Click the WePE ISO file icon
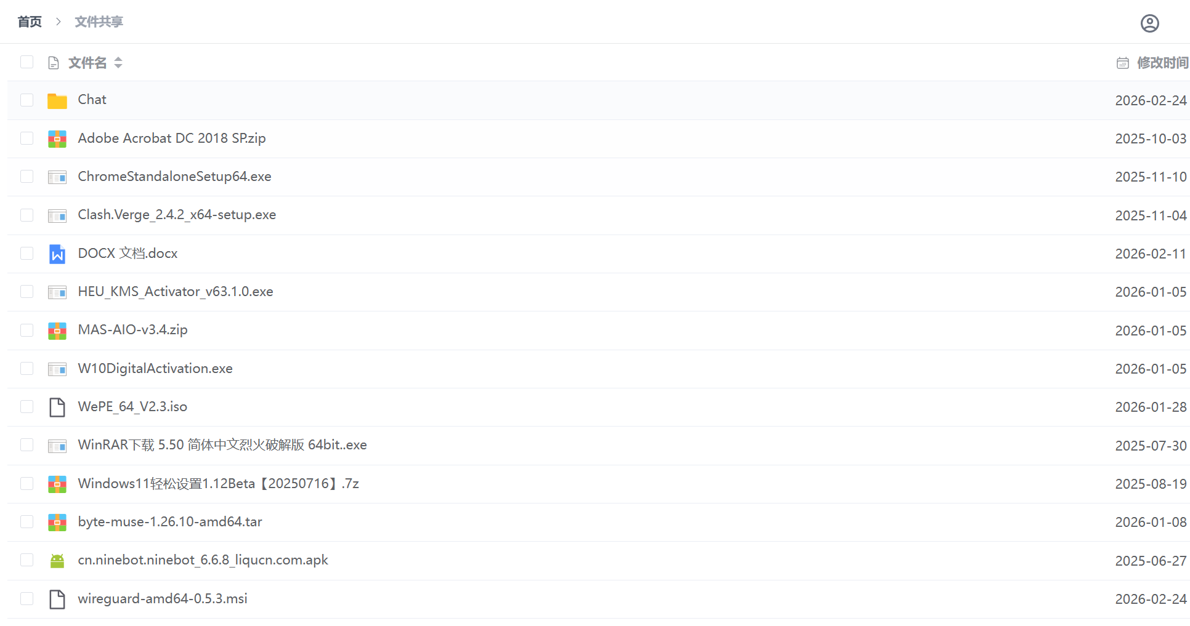 (x=57, y=407)
